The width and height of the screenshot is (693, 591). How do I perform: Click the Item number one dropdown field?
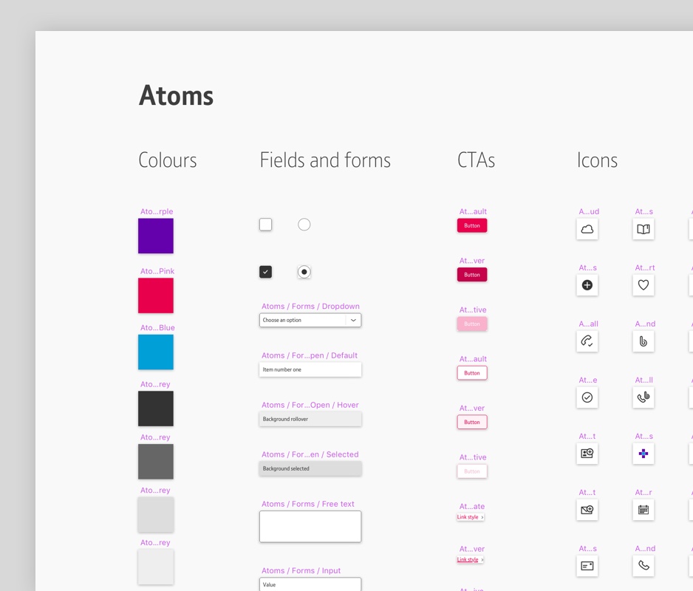pyautogui.click(x=310, y=369)
